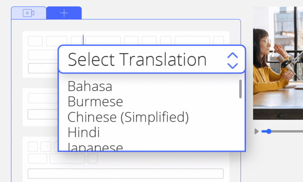Click the down chevron in Select Translation
This screenshot has height=182, width=303.
[232, 65]
